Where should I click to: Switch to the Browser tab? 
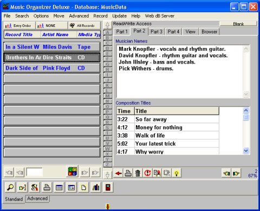(x=210, y=32)
